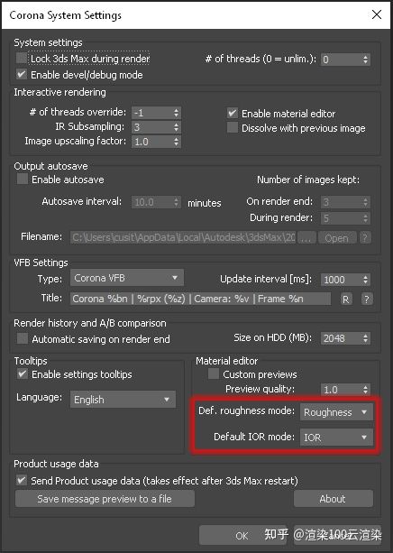Tick the Enable autosave checkbox
393x553 pixels.
[23, 180]
